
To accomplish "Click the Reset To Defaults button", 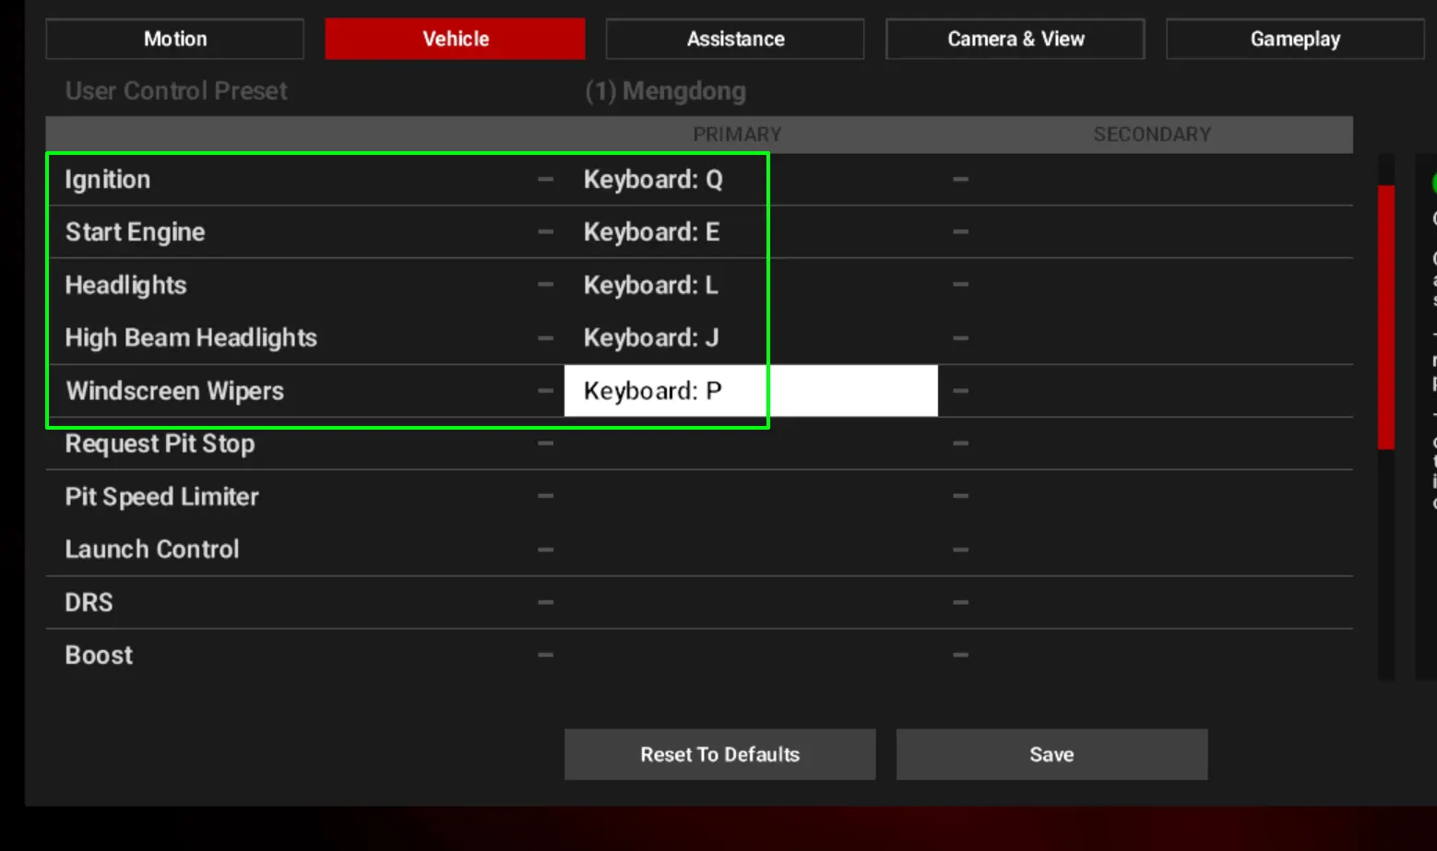I will click(720, 754).
